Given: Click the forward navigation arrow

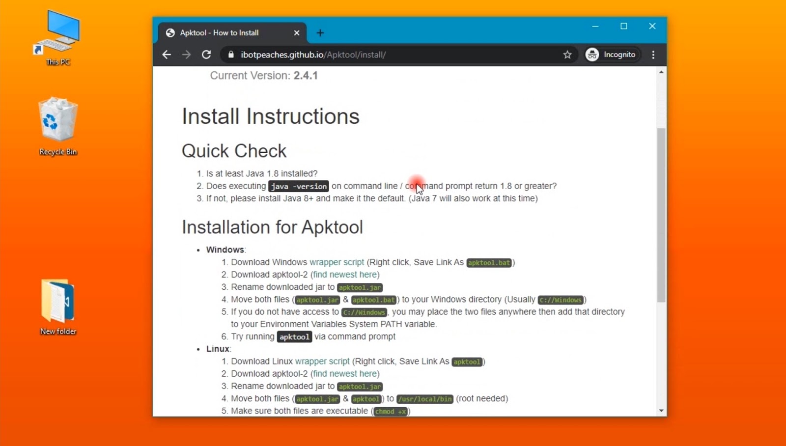Looking at the screenshot, I should [186, 55].
